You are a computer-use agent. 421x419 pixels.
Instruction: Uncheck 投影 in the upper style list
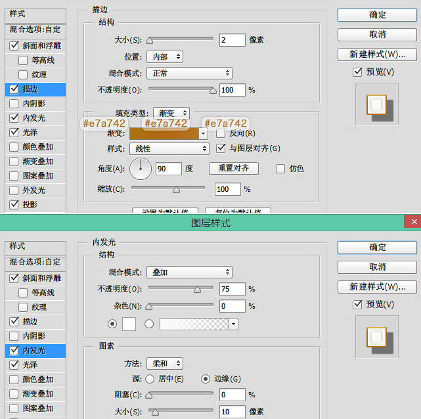click(14, 204)
